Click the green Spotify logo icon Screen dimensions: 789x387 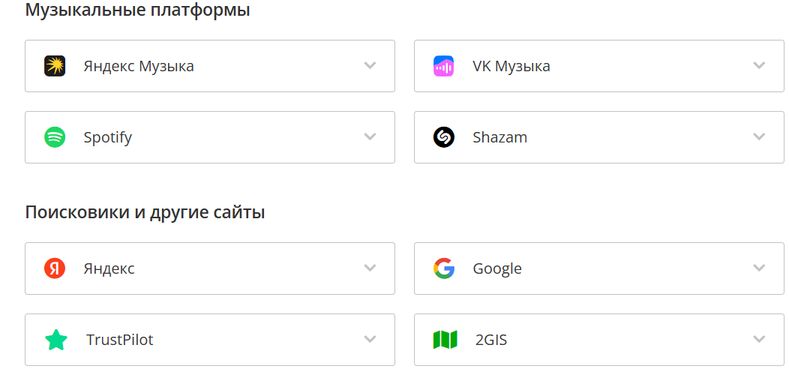[55, 137]
